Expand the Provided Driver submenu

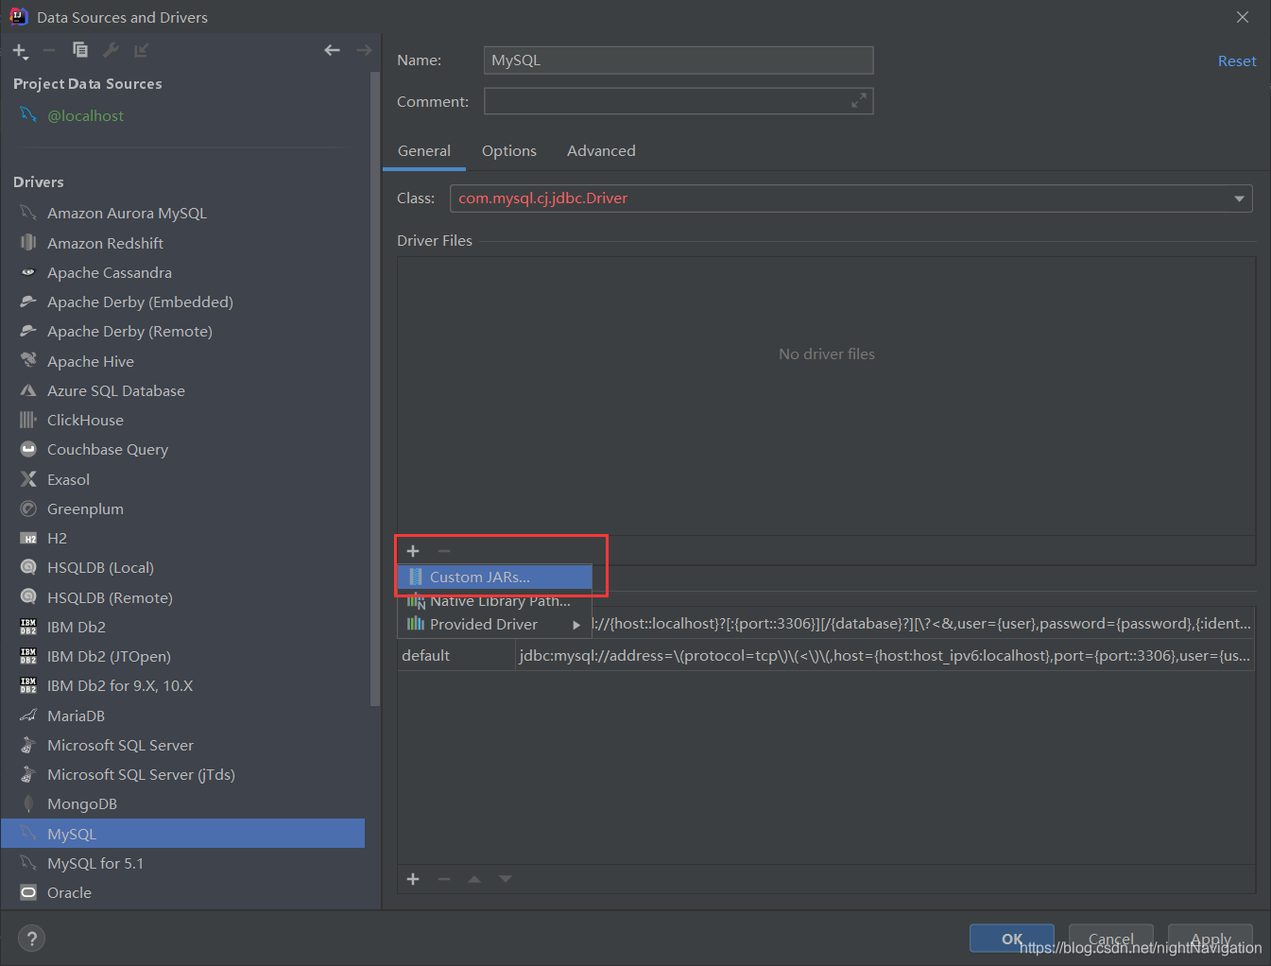tap(495, 625)
